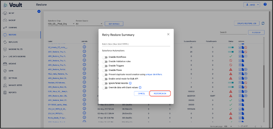Viewport: 273px width, 129px height.
Task: Click the Batch Size input field
Action: coord(136,44)
